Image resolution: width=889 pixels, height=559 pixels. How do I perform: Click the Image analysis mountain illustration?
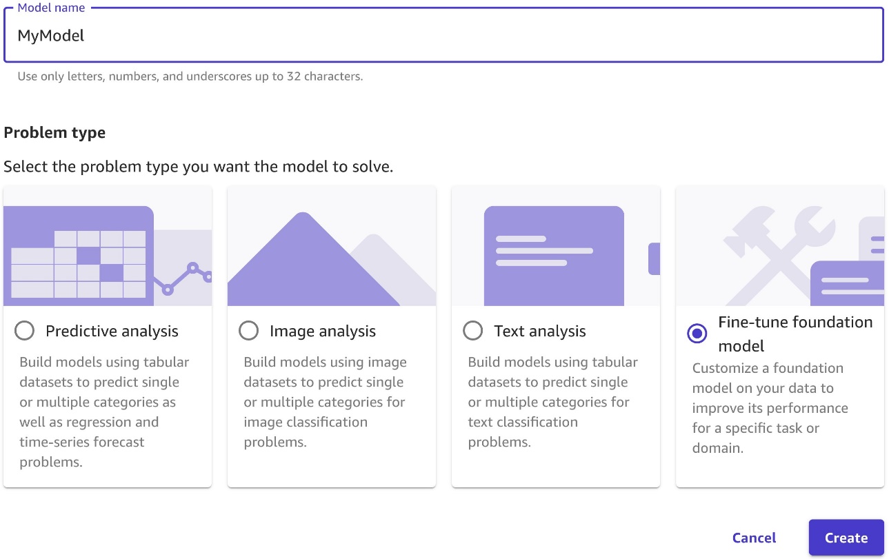pos(332,246)
